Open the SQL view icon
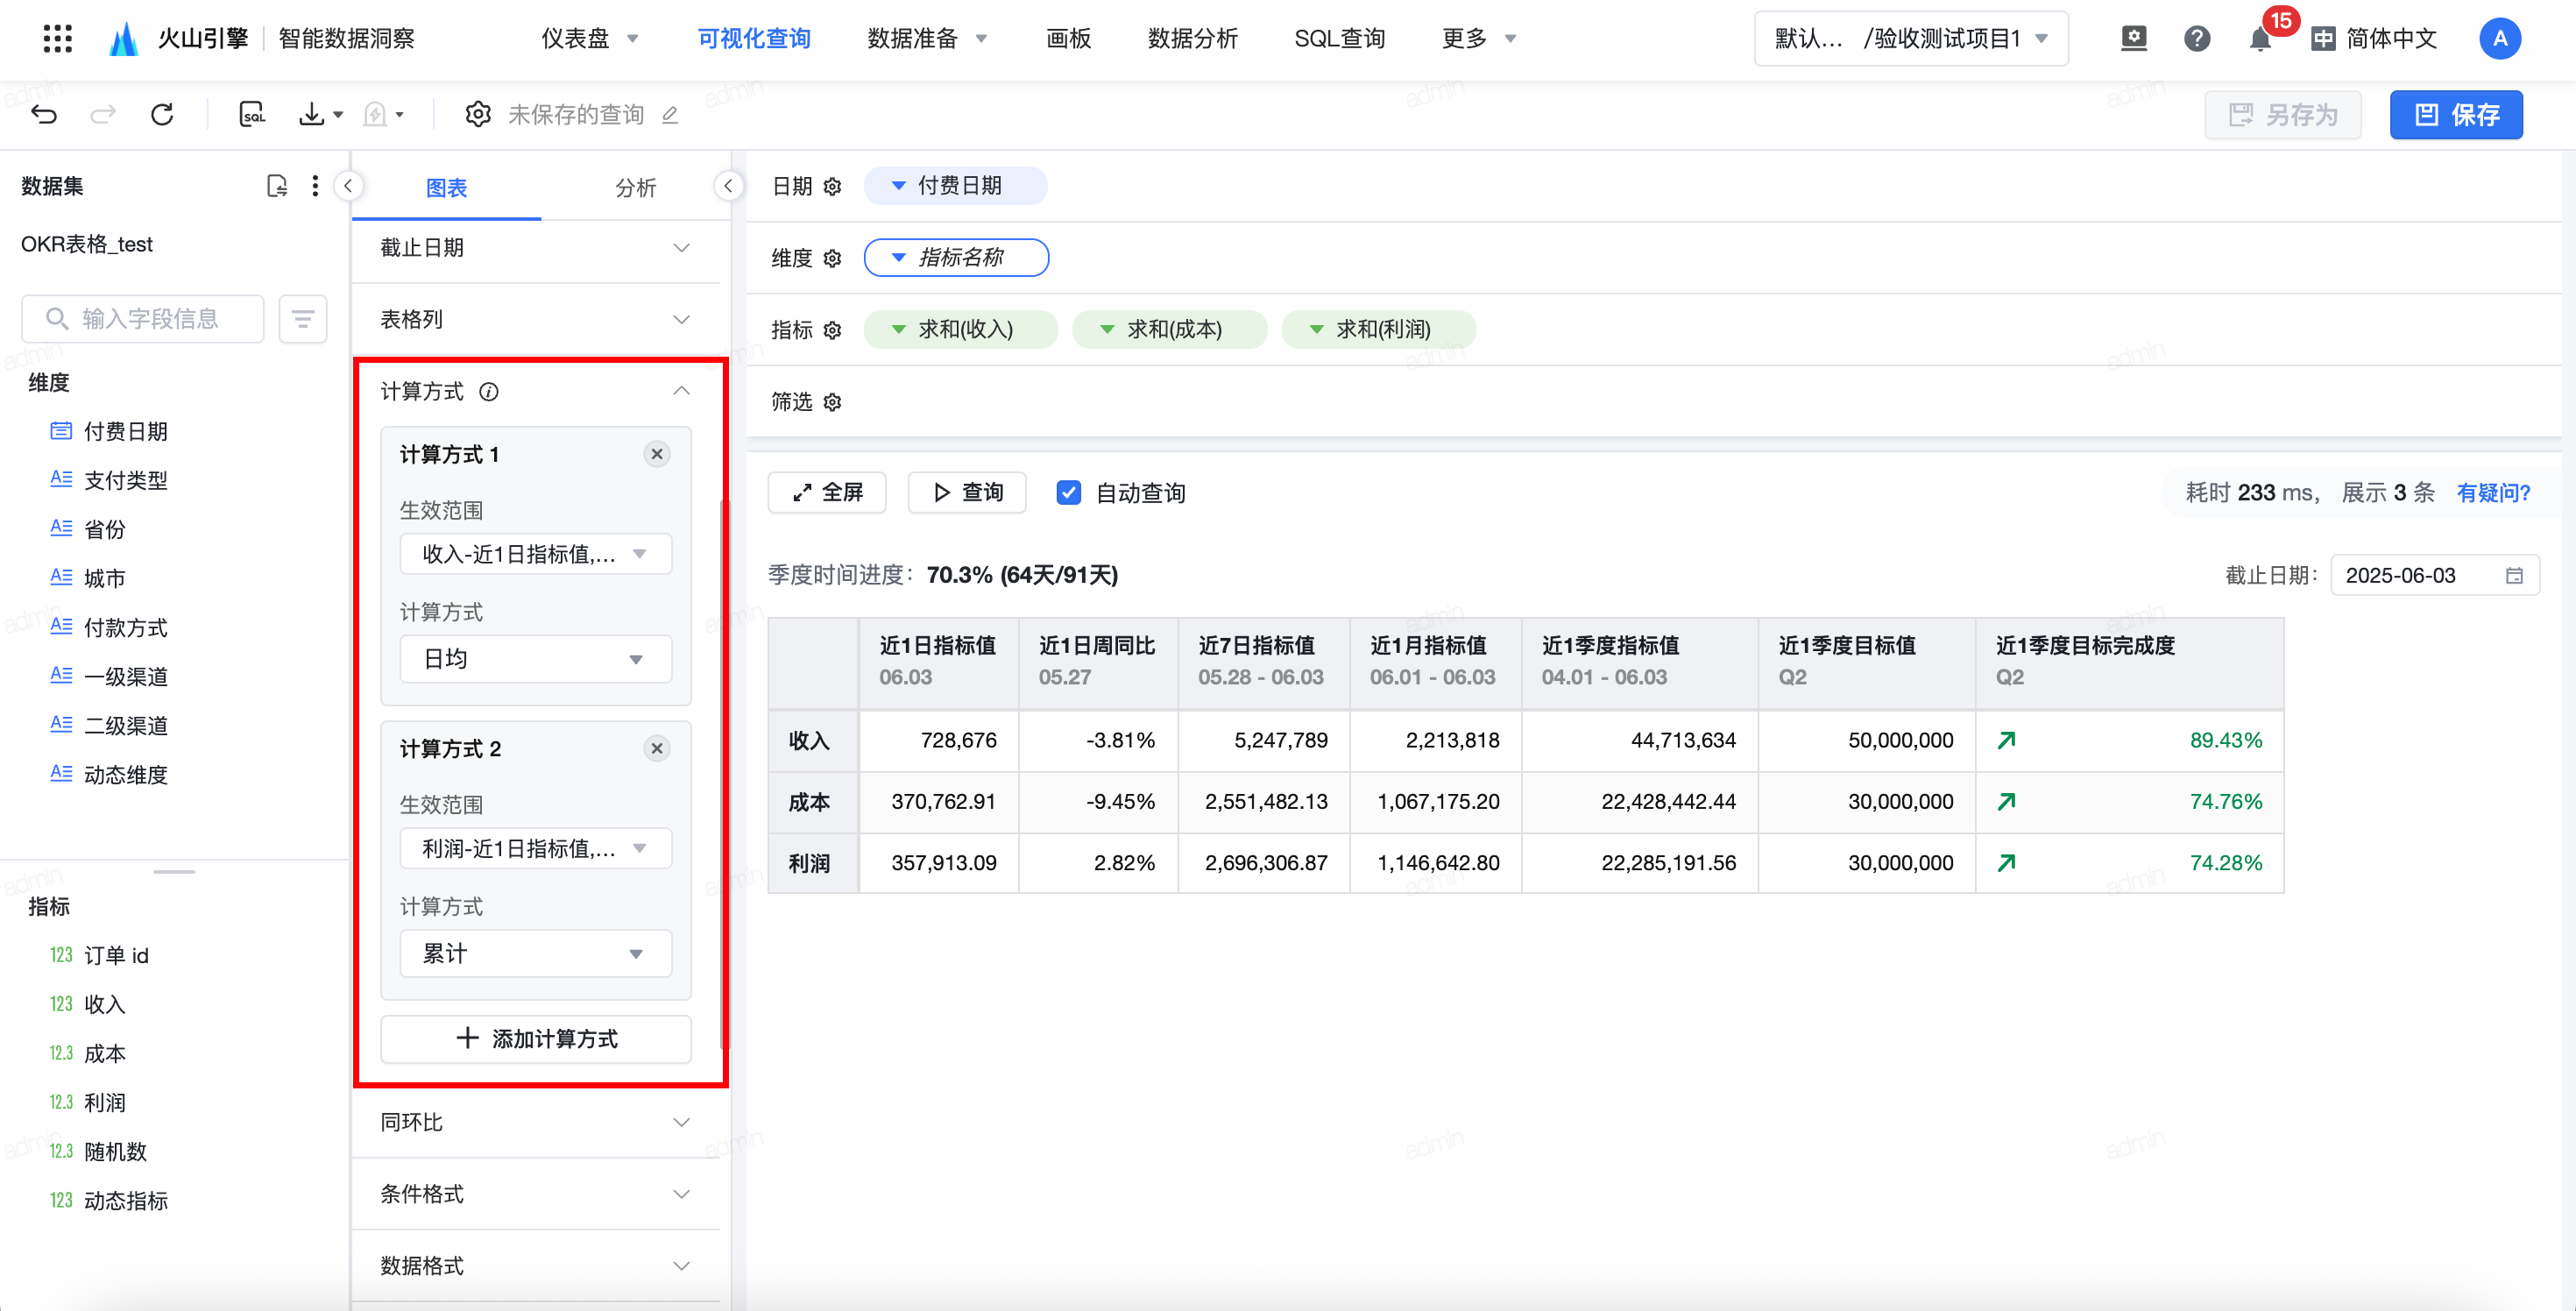The image size is (2576, 1311). click(x=252, y=114)
